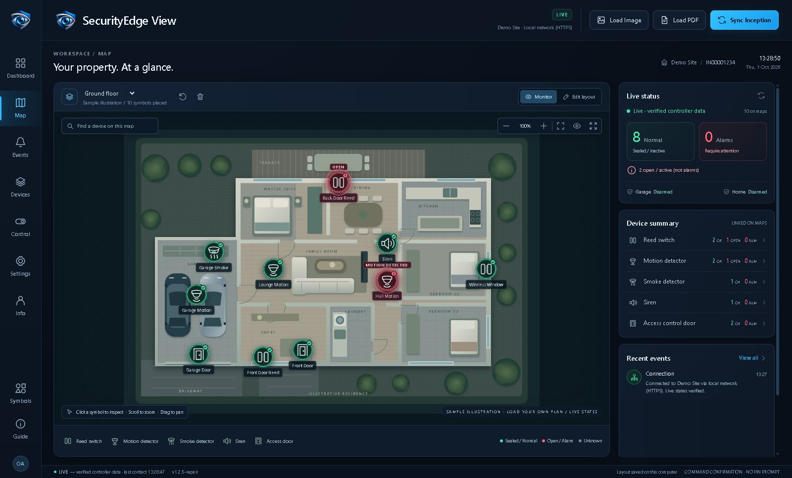
Task: Open the Settings page
Action: click(x=20, y=266)
